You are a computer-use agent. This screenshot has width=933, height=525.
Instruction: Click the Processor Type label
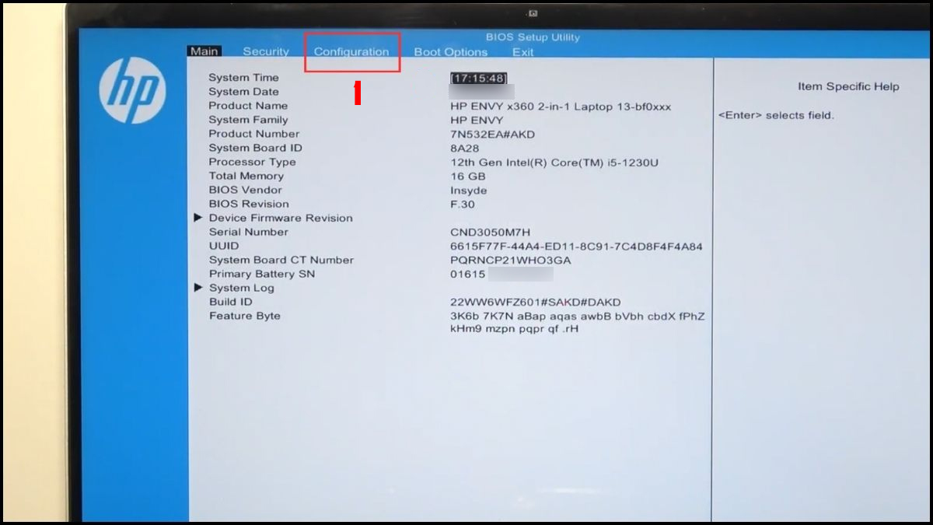pos(252,162)
